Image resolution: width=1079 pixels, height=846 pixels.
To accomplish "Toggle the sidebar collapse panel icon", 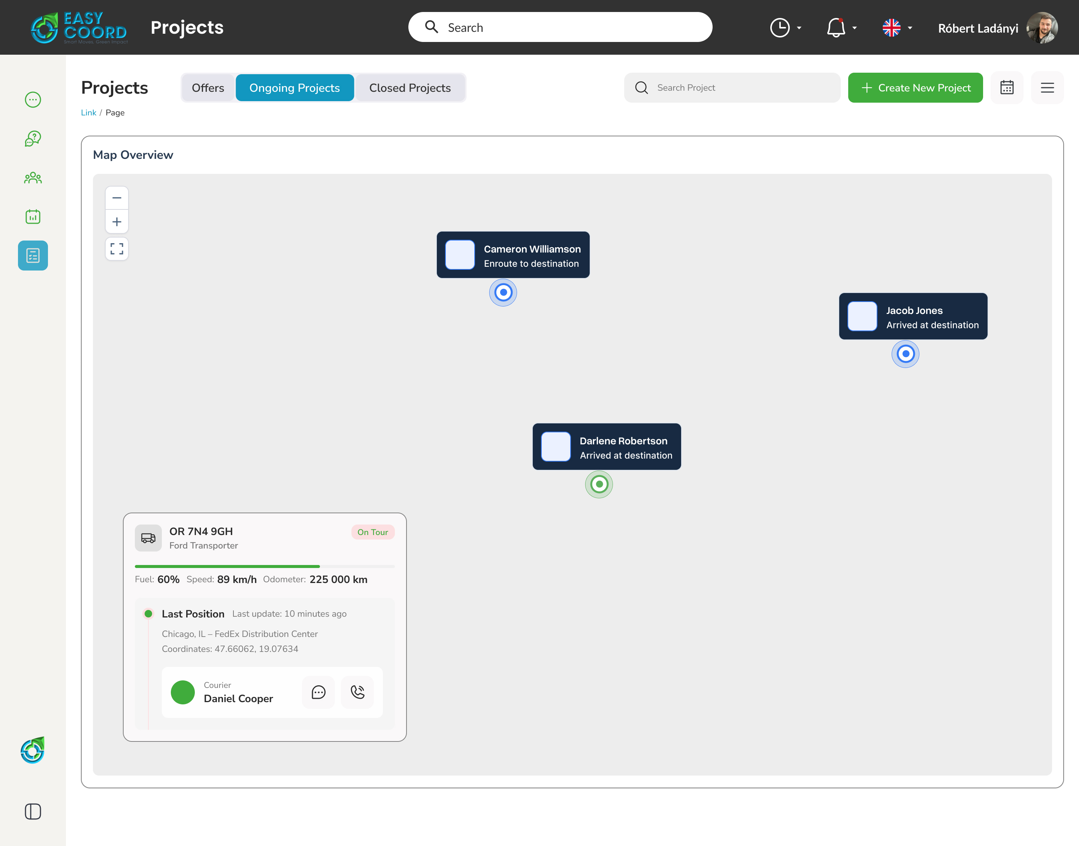I will click(x=33, y=811).
